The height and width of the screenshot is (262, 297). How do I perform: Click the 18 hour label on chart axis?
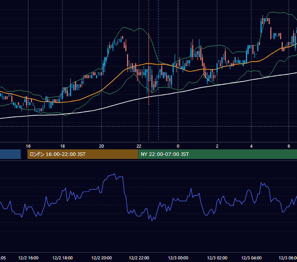[62, 146]
